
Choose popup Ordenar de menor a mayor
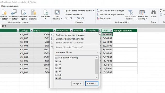[x=70, y=35]
